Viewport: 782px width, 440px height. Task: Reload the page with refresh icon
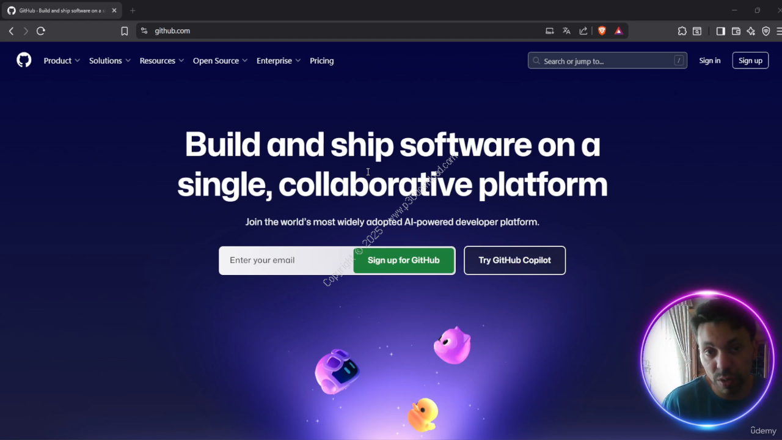(41, 31)
